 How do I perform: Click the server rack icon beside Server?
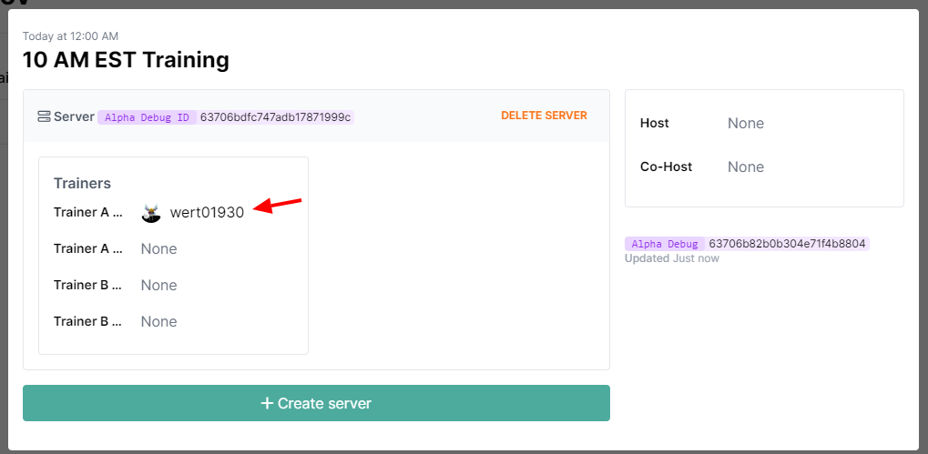44,116
